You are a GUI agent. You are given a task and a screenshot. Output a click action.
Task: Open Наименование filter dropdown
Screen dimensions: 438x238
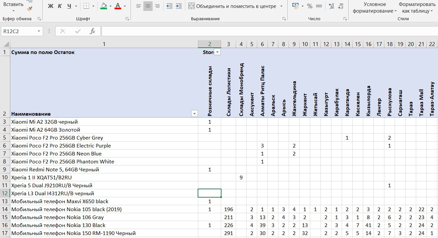click(194, 114)
